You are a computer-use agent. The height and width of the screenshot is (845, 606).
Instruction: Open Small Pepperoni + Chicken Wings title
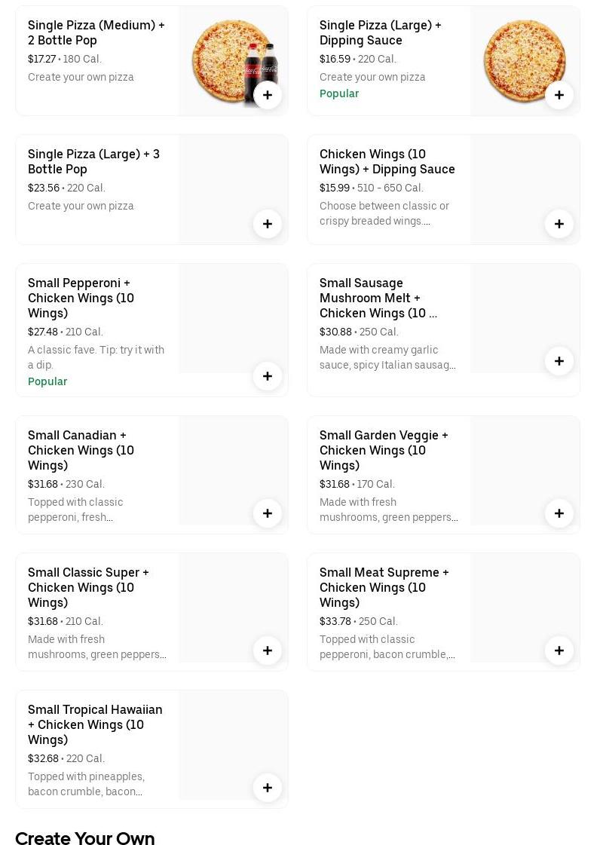(x=81, y=298)
